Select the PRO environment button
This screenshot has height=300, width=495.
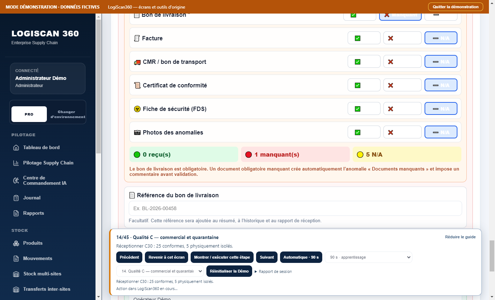pos(29,114)
